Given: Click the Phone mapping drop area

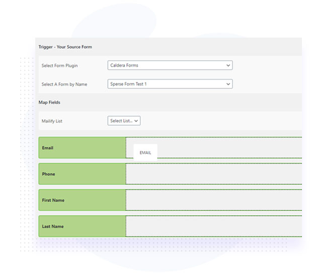Looking at the screenshot, I should pos(214,174).
